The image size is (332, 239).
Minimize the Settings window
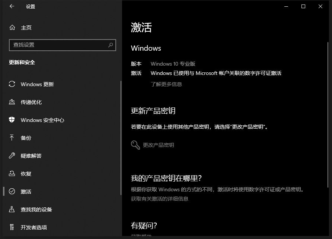pos(286,7)
